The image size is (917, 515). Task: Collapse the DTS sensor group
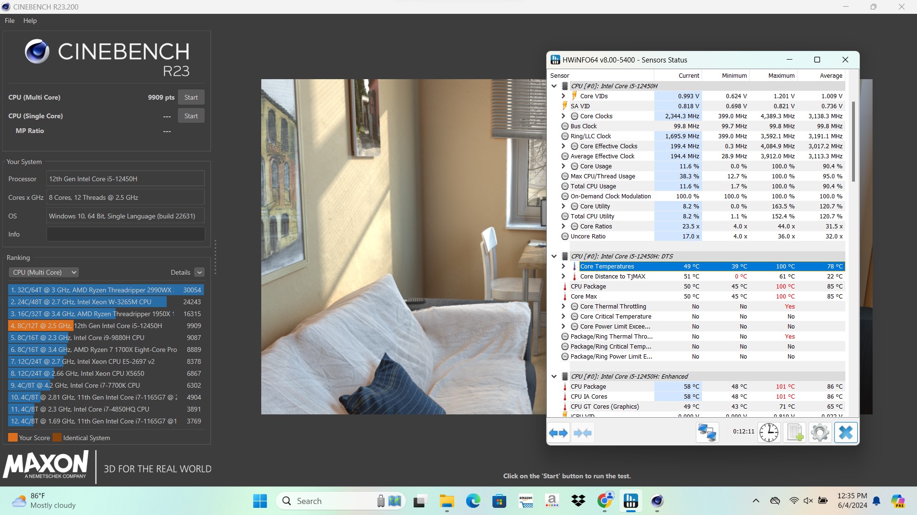(554, 256)
